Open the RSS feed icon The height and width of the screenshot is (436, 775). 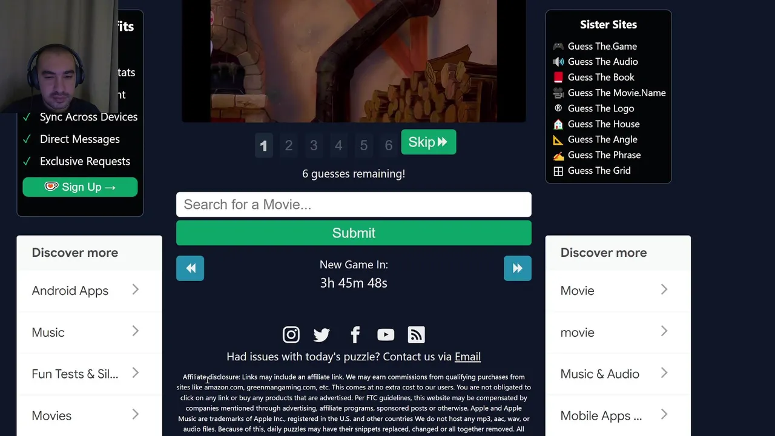(416, 334)
